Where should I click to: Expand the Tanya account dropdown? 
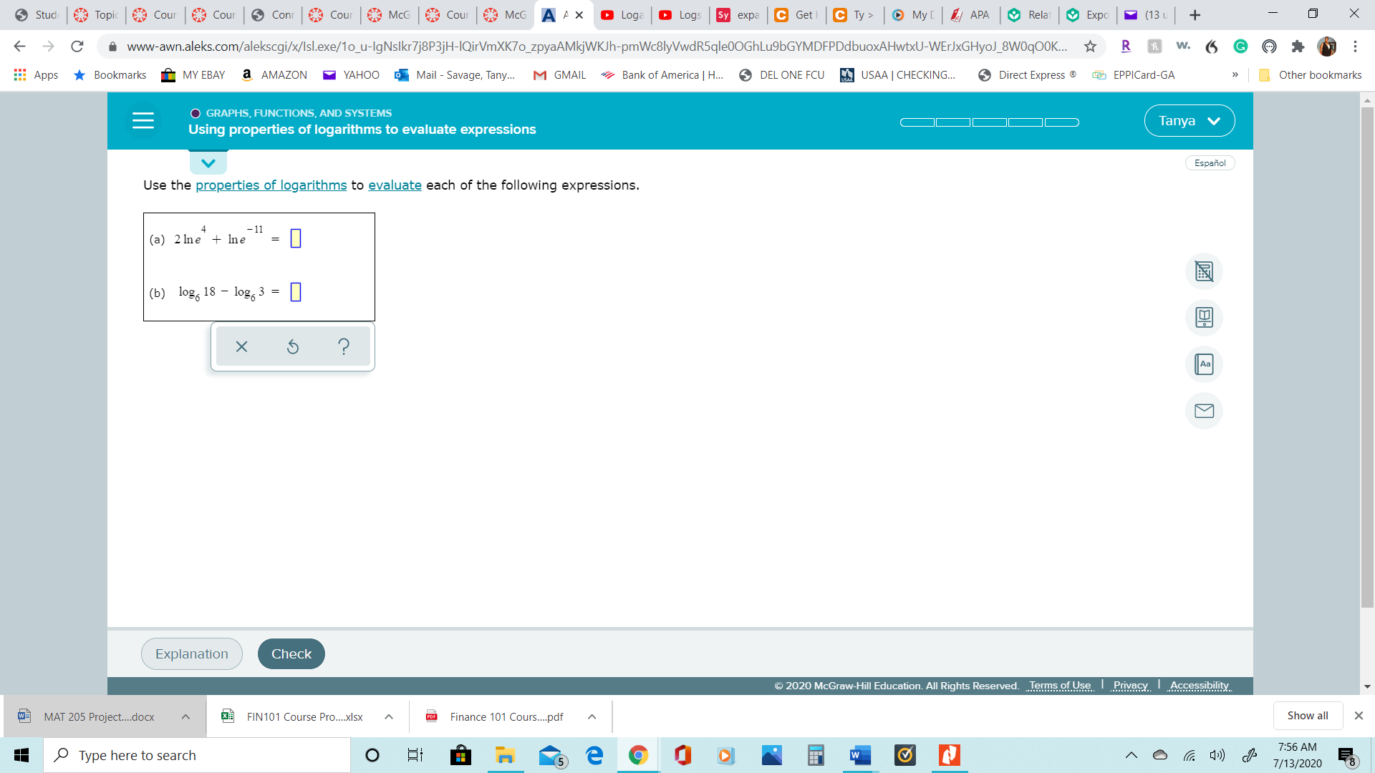point(1189,120)
